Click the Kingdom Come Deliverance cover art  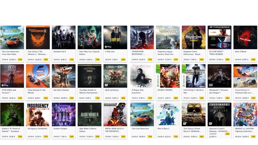point(194,37)
